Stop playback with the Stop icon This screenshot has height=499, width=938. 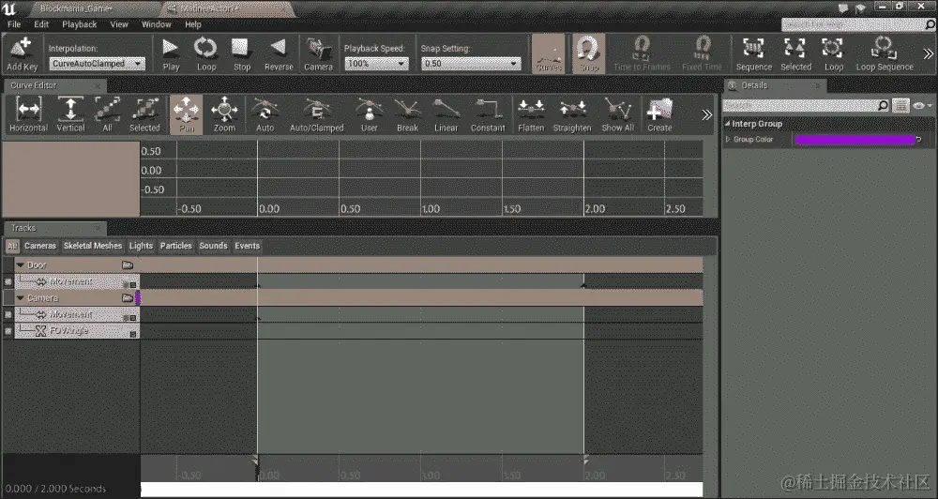pyautogui.click(x=242, y=53)
